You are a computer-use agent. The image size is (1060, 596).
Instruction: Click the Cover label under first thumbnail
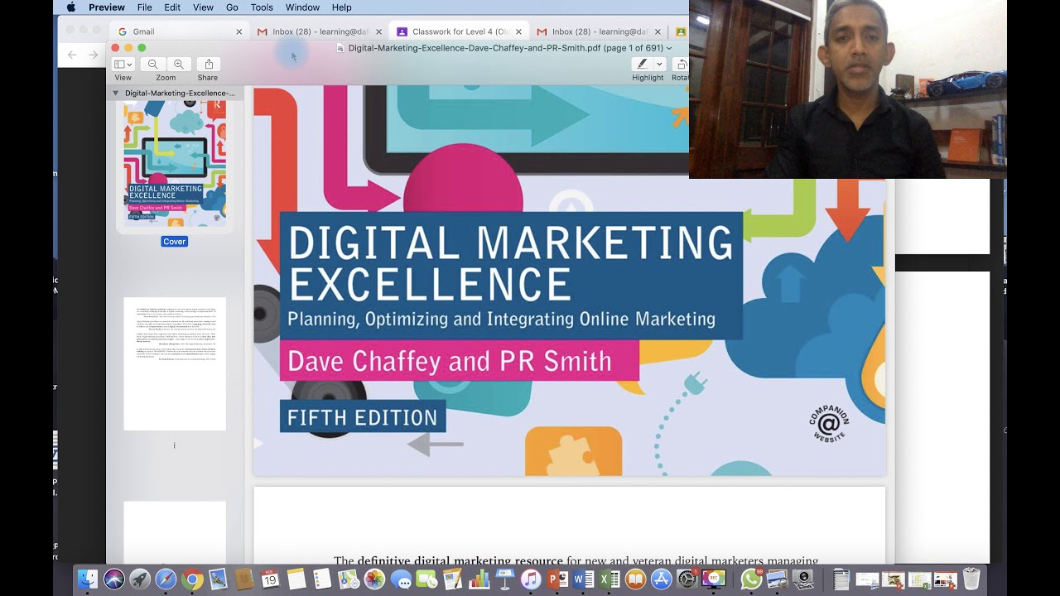pyautogui.click(x=175, y=242)
